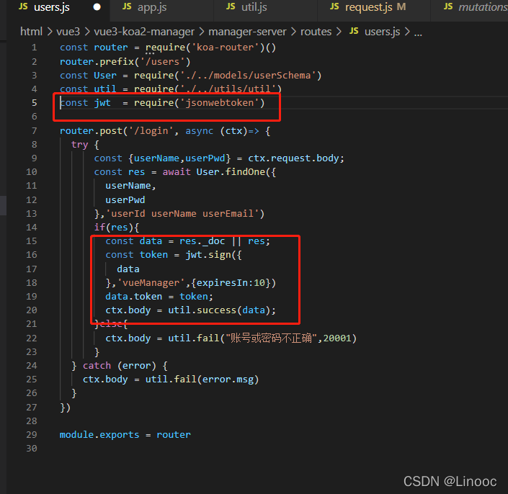Image resolution: width=508 pixels, height=494 pixels.
Task: Click module.exports on line 29
Action: point(99,435)
